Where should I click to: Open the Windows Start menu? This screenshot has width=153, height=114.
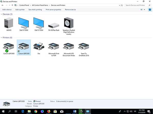point(3,111)
